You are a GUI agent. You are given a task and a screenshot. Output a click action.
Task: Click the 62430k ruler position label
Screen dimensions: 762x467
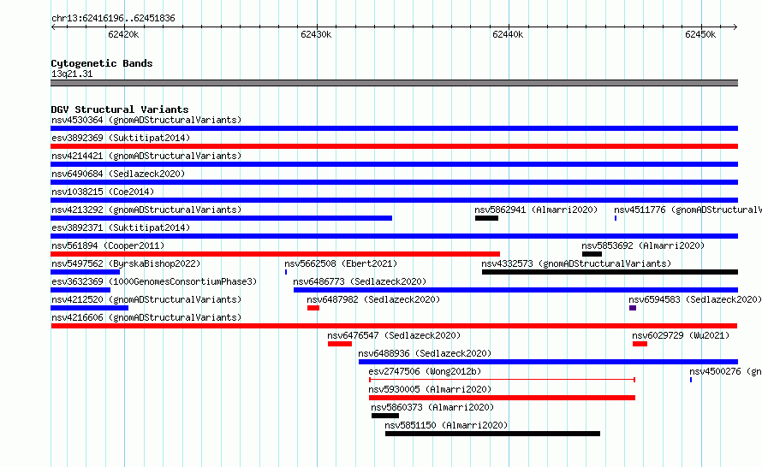click(316, 34)
